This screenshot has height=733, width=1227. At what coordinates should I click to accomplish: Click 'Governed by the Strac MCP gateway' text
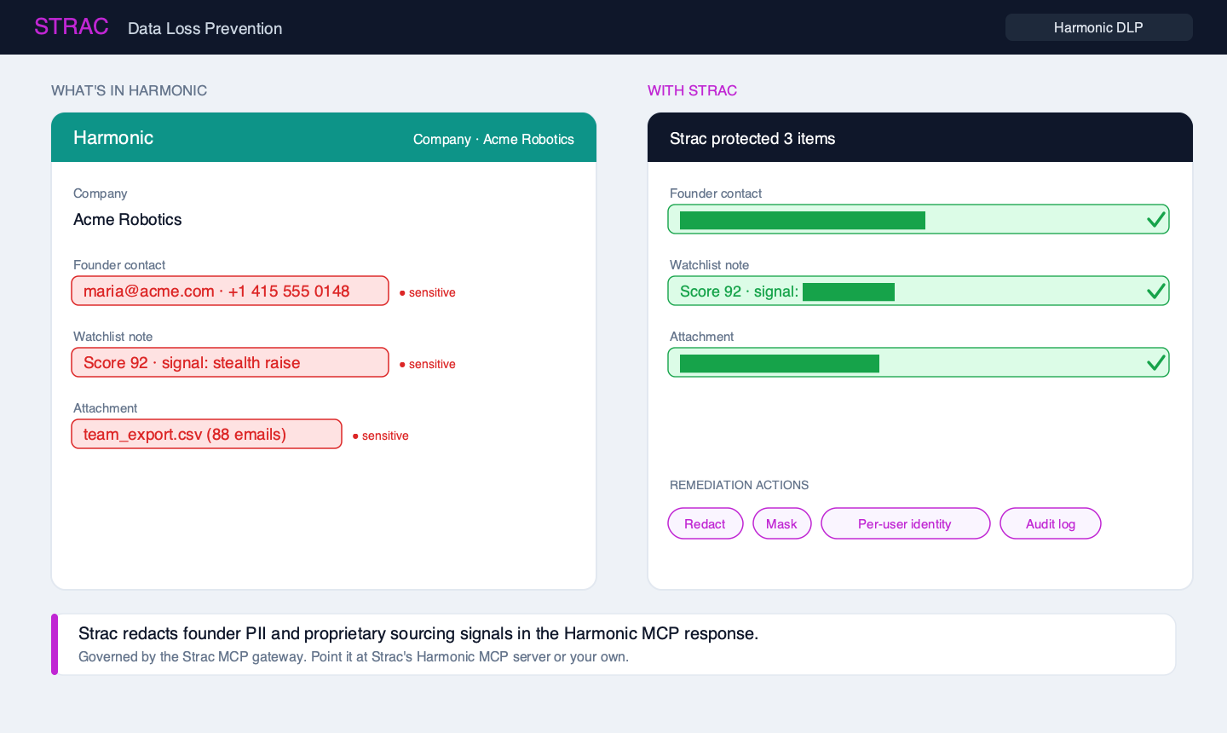354,657
